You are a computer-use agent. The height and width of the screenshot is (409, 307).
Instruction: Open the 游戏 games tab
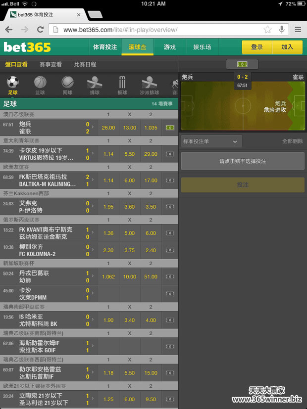tap(170, 47)
